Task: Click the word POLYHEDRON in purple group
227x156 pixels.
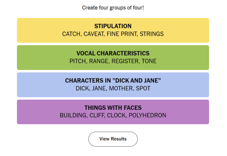Action: click(147, 116)
